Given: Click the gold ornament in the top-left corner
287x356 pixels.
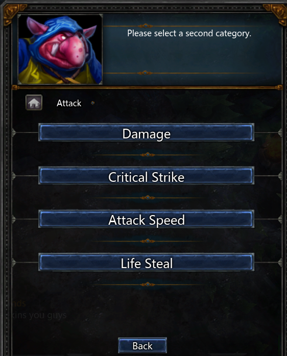Looking at the screenshot, I should pyautogui.click(x=12, y=13).
